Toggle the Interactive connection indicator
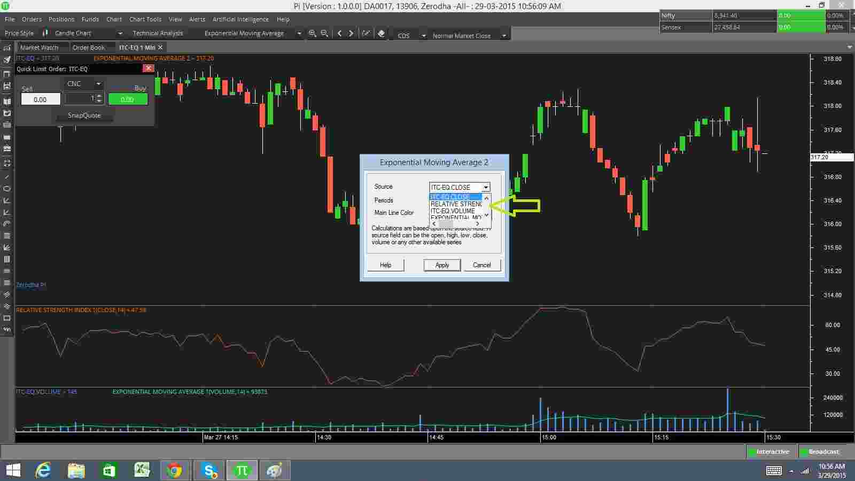 [772, 452]
